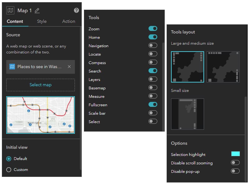Open the Selection highlight color swatch
Image resolution: width=249 pixels, height=185 pixels.
pyautogui.click(x=236, y=154)
